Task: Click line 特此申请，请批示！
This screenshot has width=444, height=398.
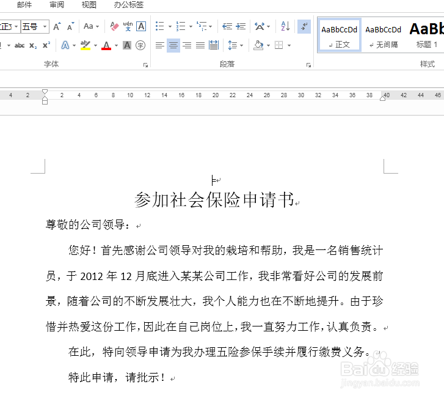Action: click(117, 377)
